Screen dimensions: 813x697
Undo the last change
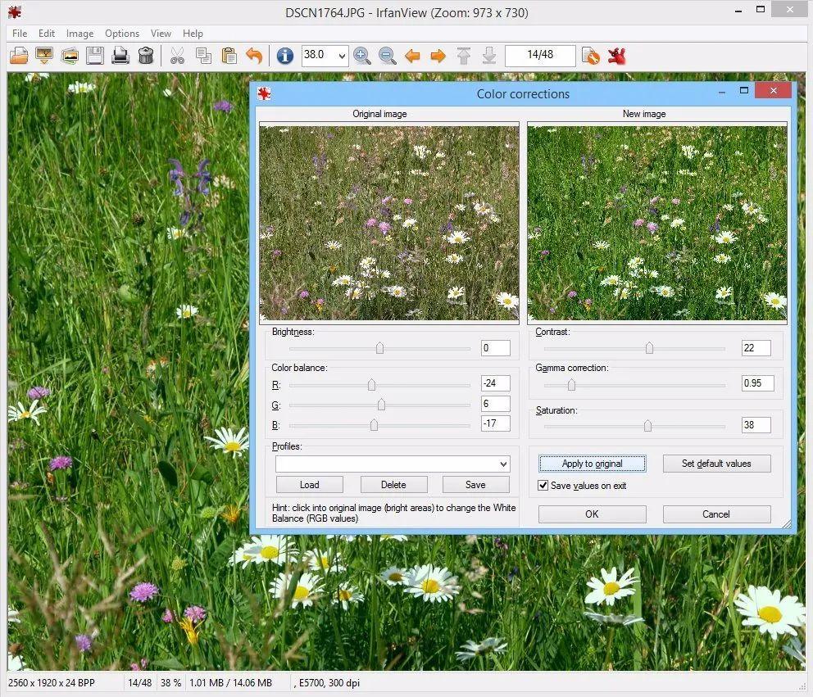tap(254, 56)
